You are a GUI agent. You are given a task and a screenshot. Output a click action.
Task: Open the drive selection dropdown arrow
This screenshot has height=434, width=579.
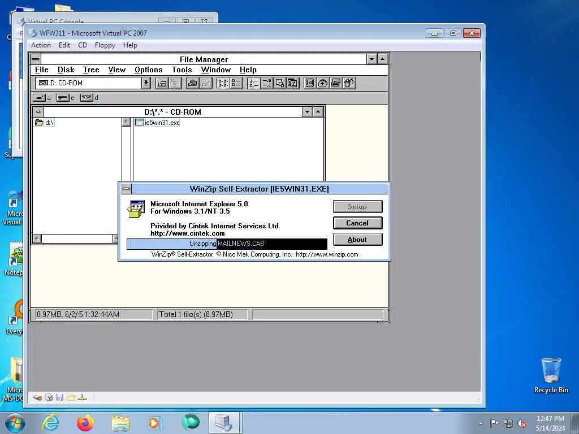(146, 83)
